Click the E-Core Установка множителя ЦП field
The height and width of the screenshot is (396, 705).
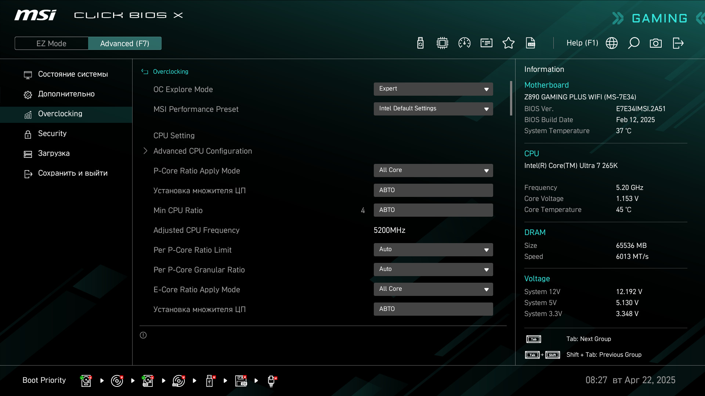coord(433,309)
